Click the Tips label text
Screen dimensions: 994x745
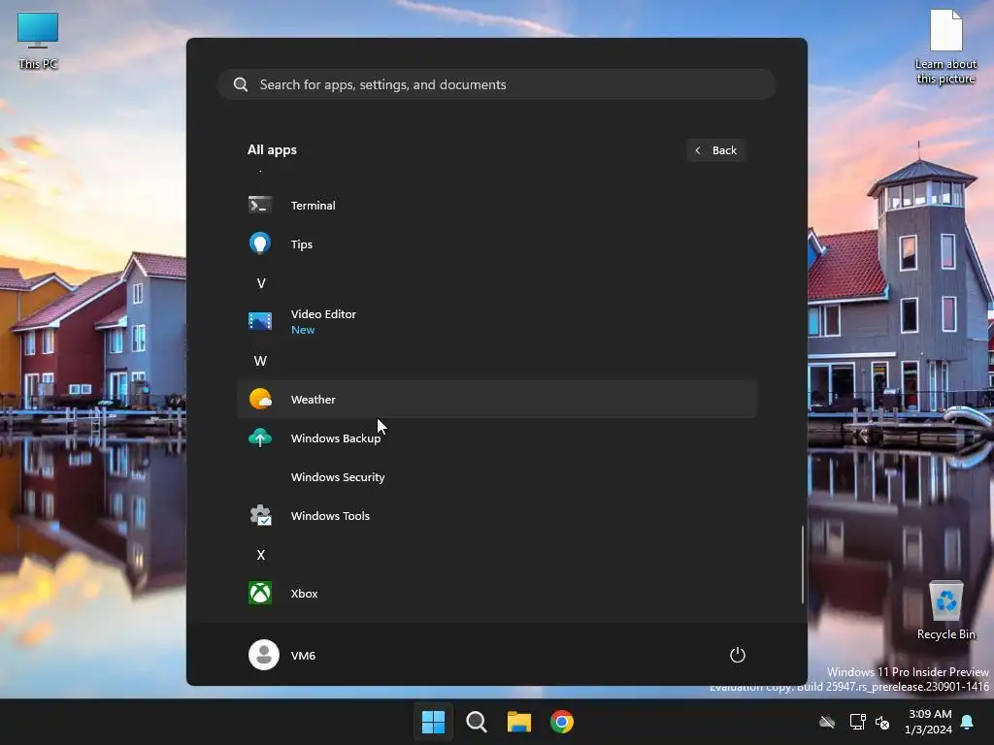302,244
